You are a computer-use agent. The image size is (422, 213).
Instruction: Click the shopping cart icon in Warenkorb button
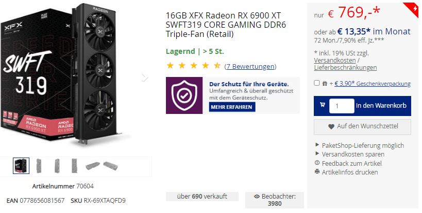click(x=323, y=105)
